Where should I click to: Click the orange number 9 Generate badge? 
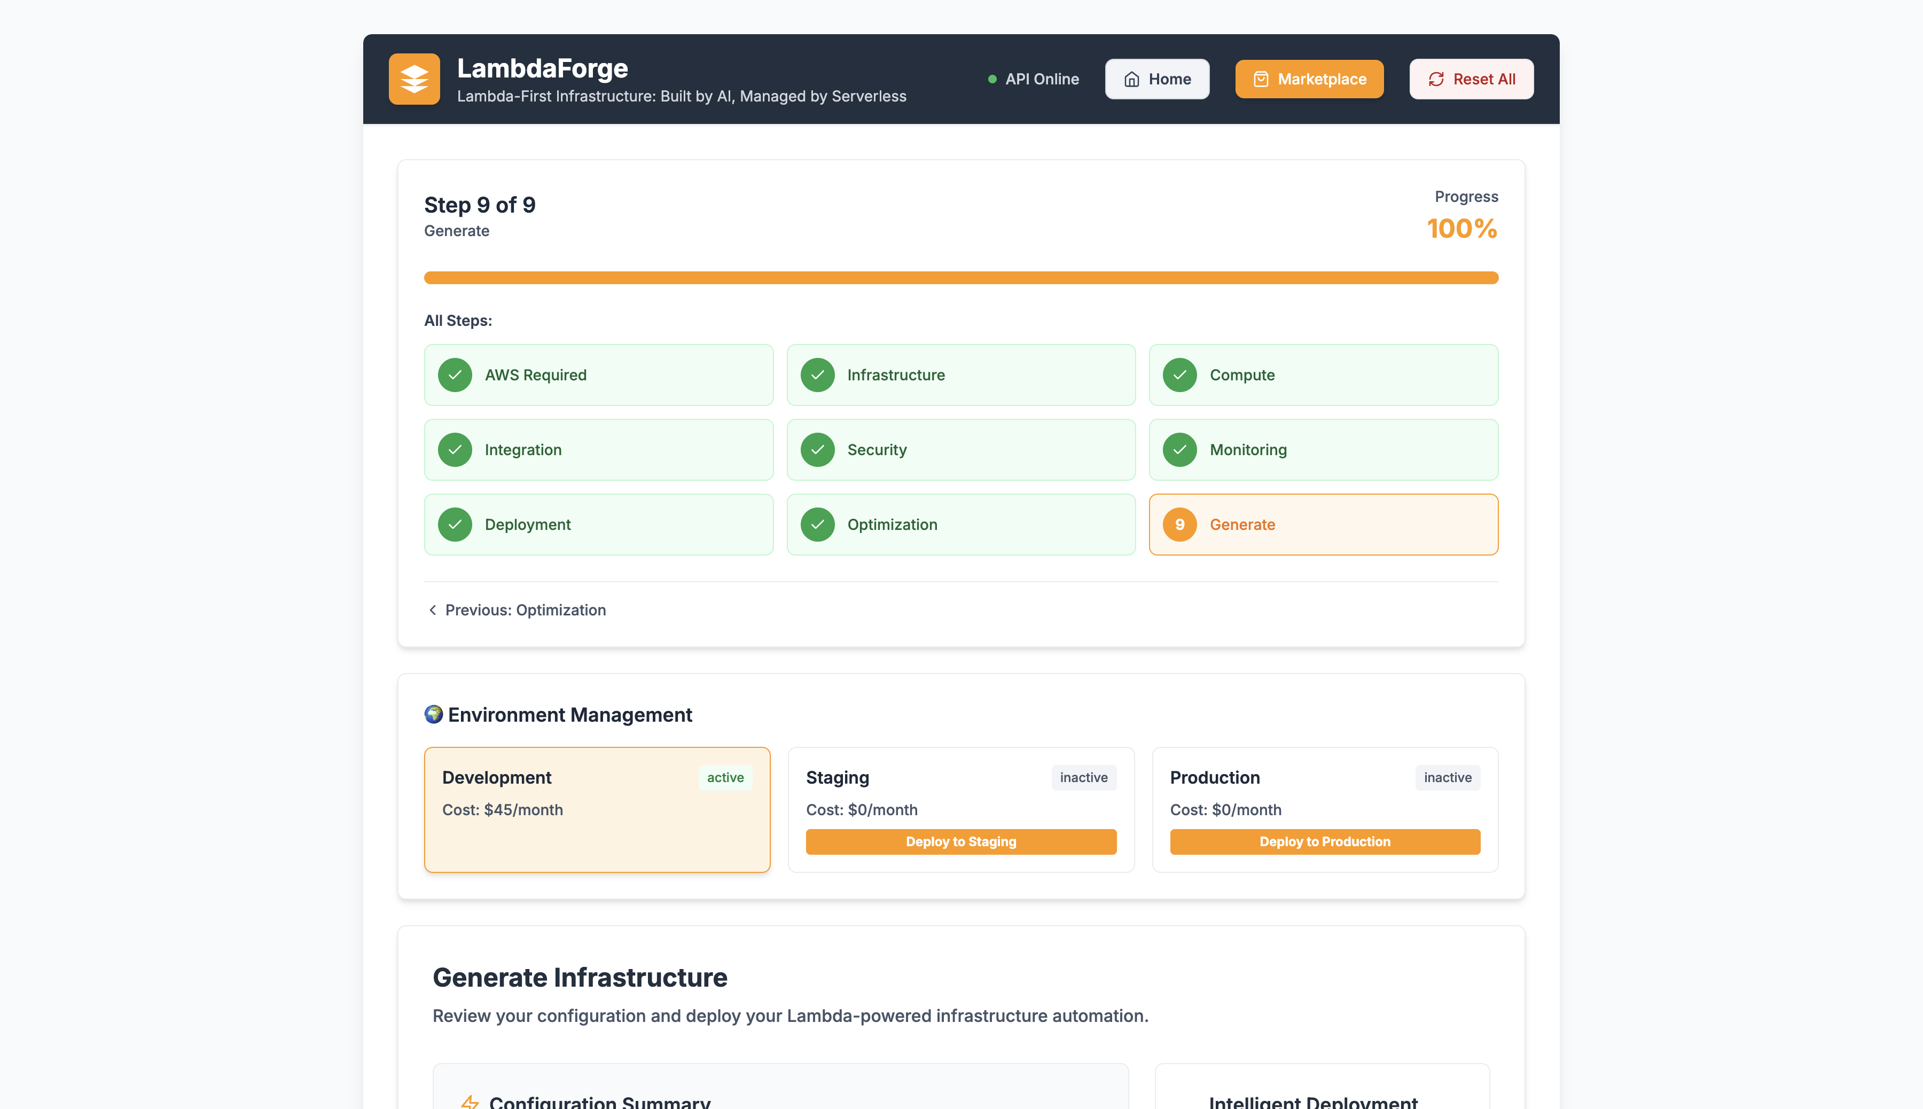(x=1179, y=524)
